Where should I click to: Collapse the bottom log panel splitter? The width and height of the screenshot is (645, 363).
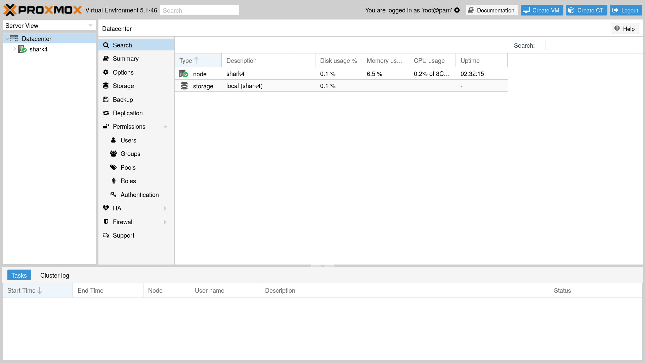[x=322, y=266]
